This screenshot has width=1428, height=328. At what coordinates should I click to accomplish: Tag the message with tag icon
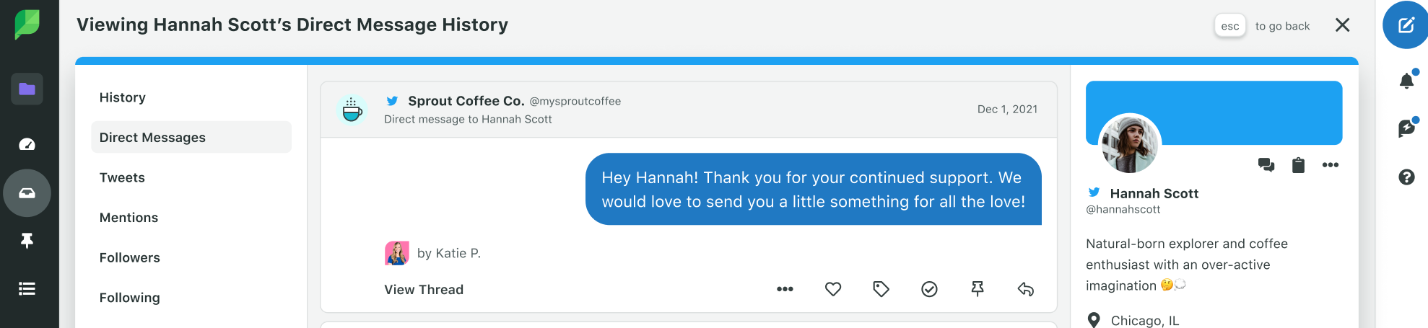881,289
